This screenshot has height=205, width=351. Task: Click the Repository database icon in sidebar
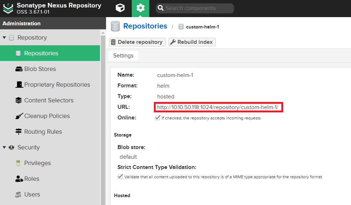coord(11,37)
